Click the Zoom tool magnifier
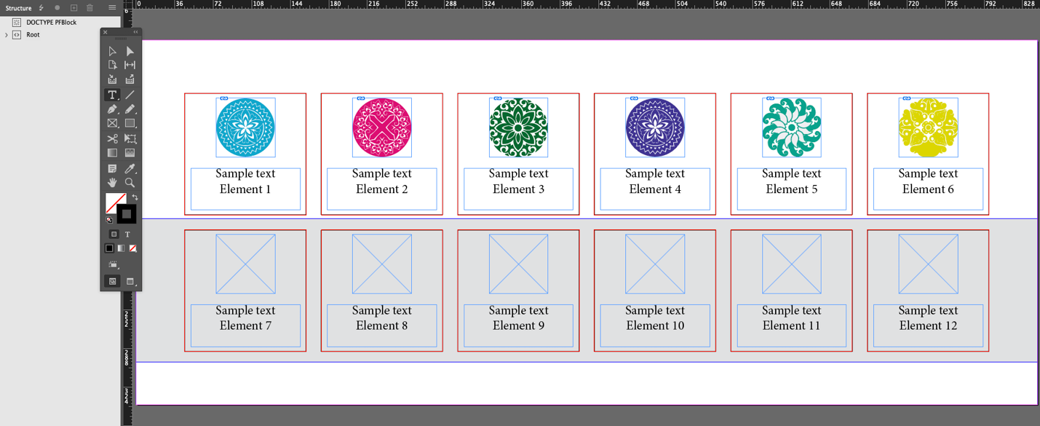 coord(130,183)
